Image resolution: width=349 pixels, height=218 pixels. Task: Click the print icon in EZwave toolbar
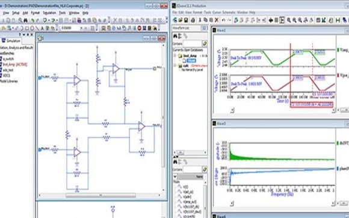[193, 20]
